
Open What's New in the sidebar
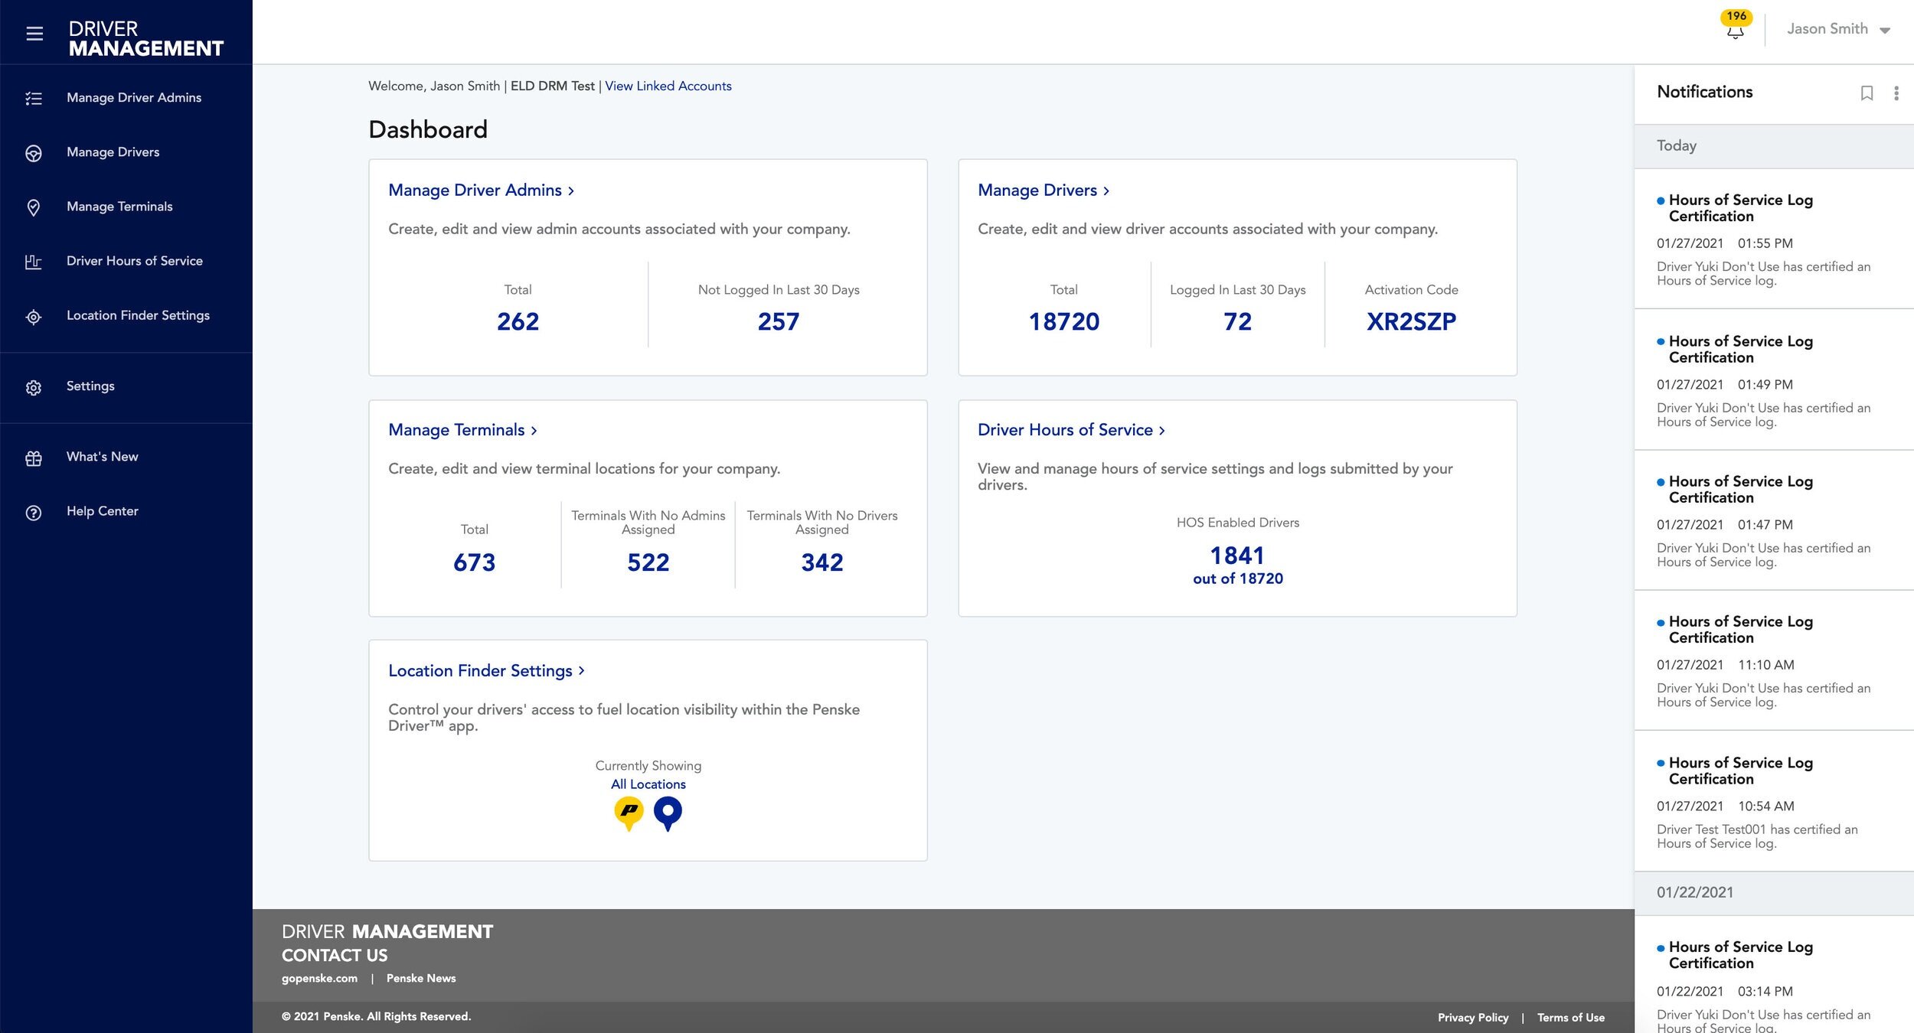[103, 457]
